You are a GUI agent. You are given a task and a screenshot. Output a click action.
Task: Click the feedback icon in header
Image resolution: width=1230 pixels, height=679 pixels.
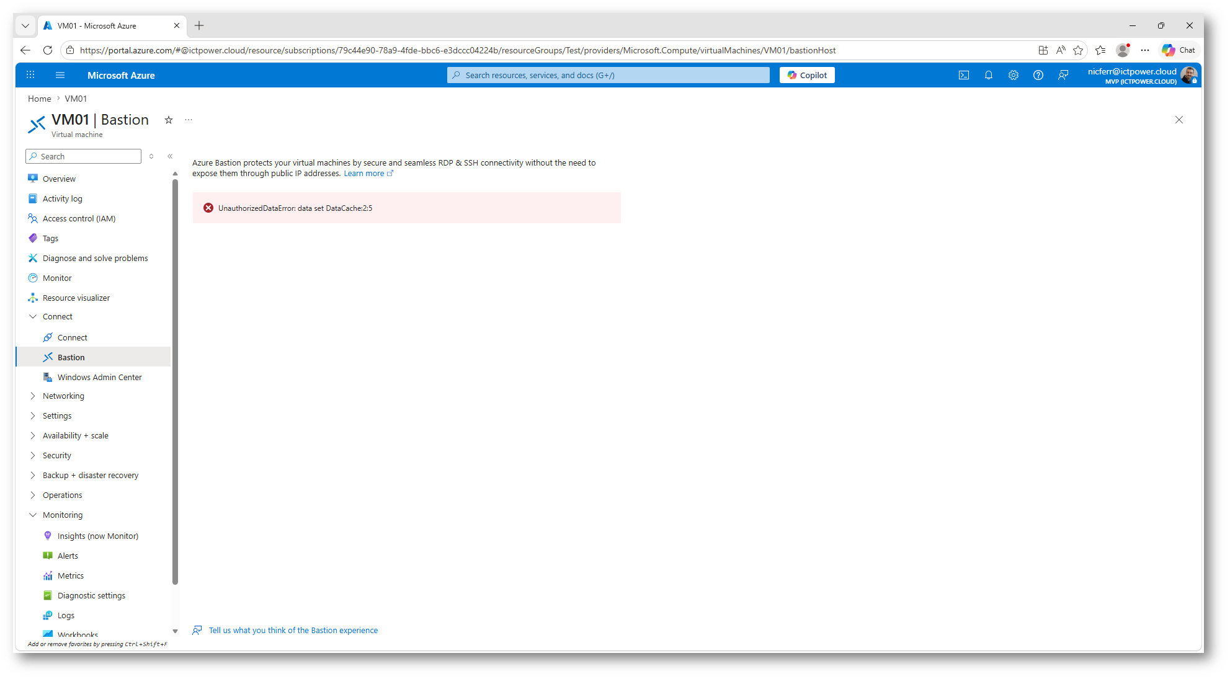(x=1063, y=75)
